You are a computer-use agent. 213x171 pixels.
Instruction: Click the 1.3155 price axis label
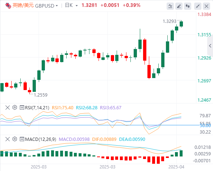coord(204,35)
